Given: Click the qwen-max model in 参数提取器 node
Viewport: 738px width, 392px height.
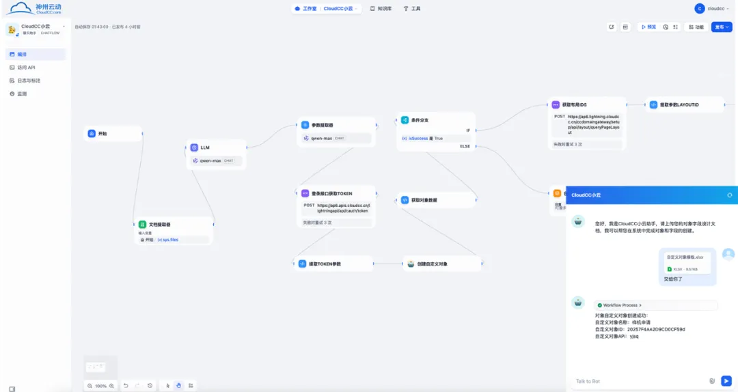Looking at the screenshot, I should [x=336, y=139].
